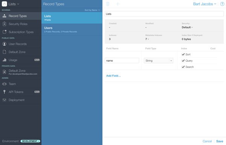The image size is (226, 145).
Task: Open Team in sidebar
Action: 21,84
